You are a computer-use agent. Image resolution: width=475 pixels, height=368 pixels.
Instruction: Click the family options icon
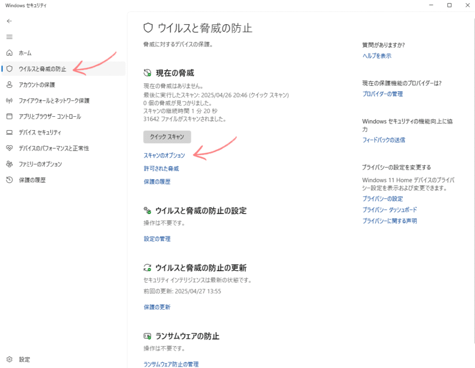tap(9, 164)
